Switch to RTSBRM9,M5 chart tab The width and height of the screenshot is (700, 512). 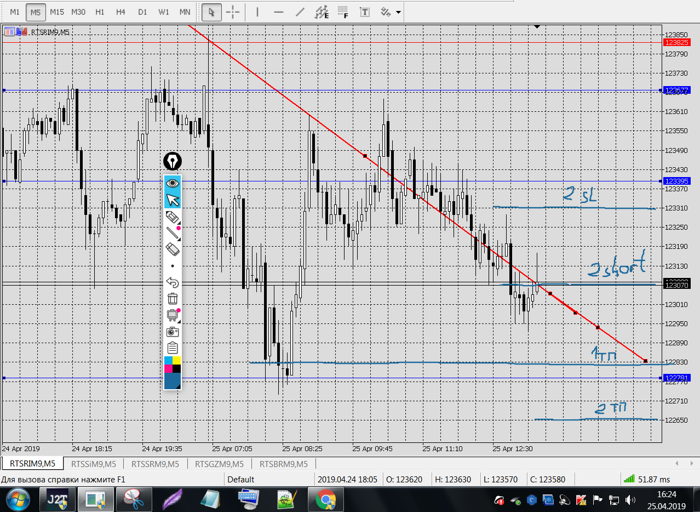284,464
